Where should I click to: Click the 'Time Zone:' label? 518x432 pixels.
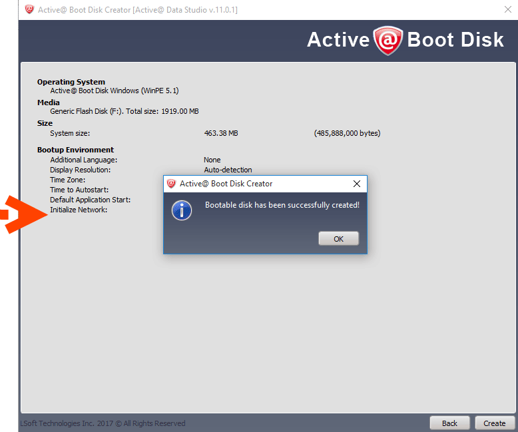(x=67, y=180)
